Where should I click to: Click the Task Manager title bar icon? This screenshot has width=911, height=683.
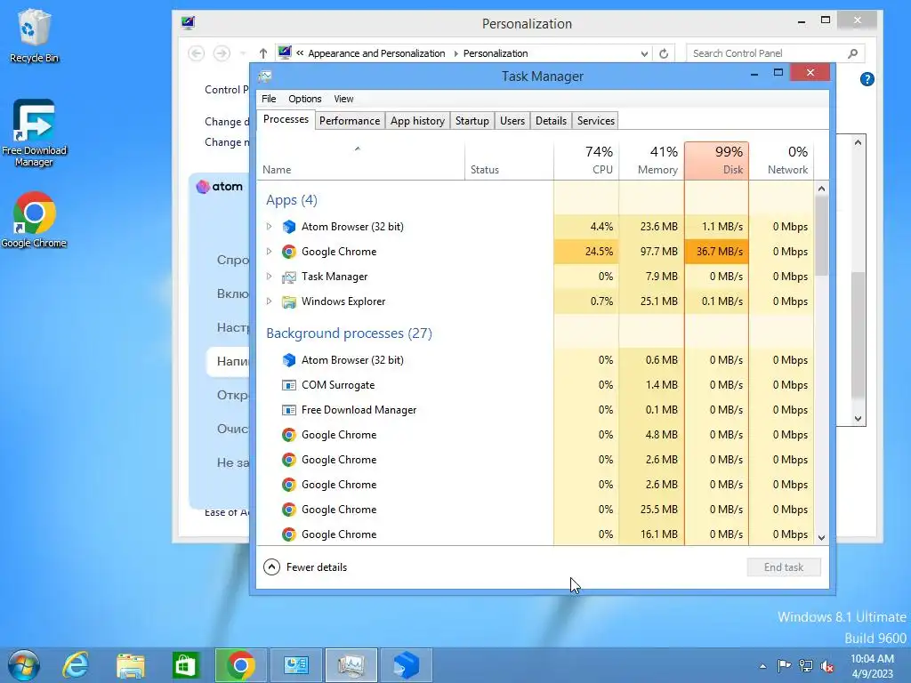pos(265,76)
